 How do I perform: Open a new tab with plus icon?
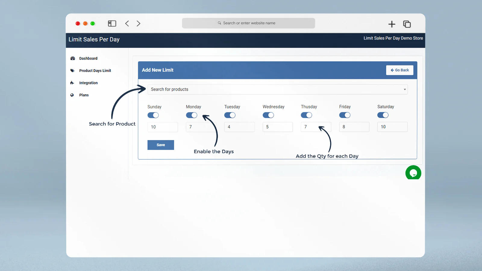coord(392,24)
